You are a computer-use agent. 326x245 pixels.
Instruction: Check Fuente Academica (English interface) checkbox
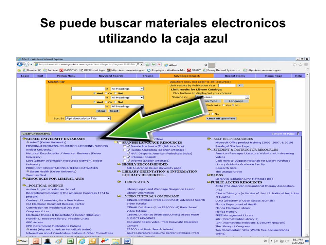coord(125,146)
